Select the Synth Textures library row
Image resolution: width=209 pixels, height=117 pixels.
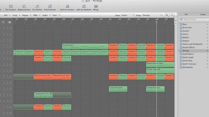pyautogui.click(x=194, y=64)
